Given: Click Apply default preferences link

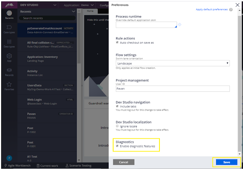Looking at the screenshot, I should coord(211,9).
